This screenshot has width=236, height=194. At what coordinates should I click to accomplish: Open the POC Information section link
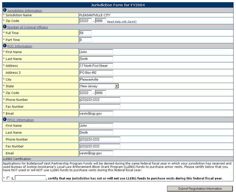pos(19,46)
